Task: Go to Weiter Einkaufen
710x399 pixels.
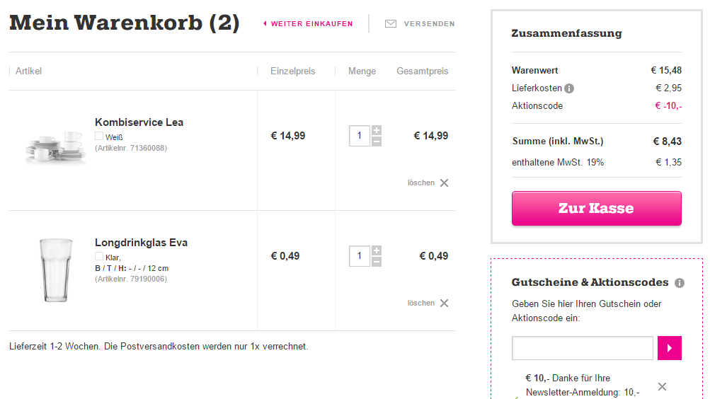Action: [308, 23]
